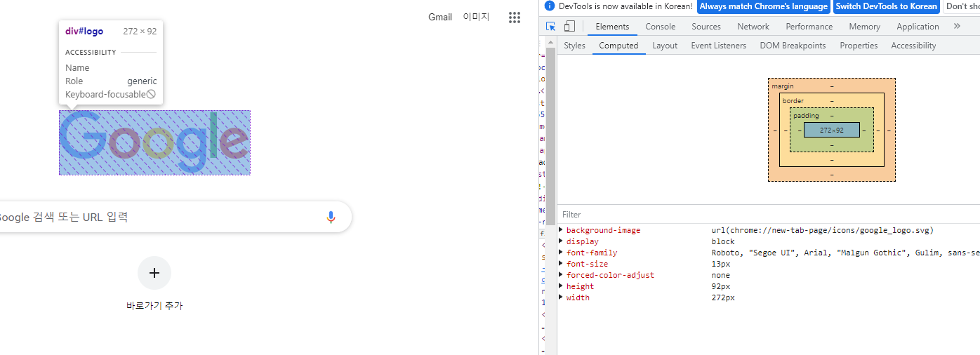Open the Layout sub-tab
The height and width of the screenshot is (355, 980).
665,46
